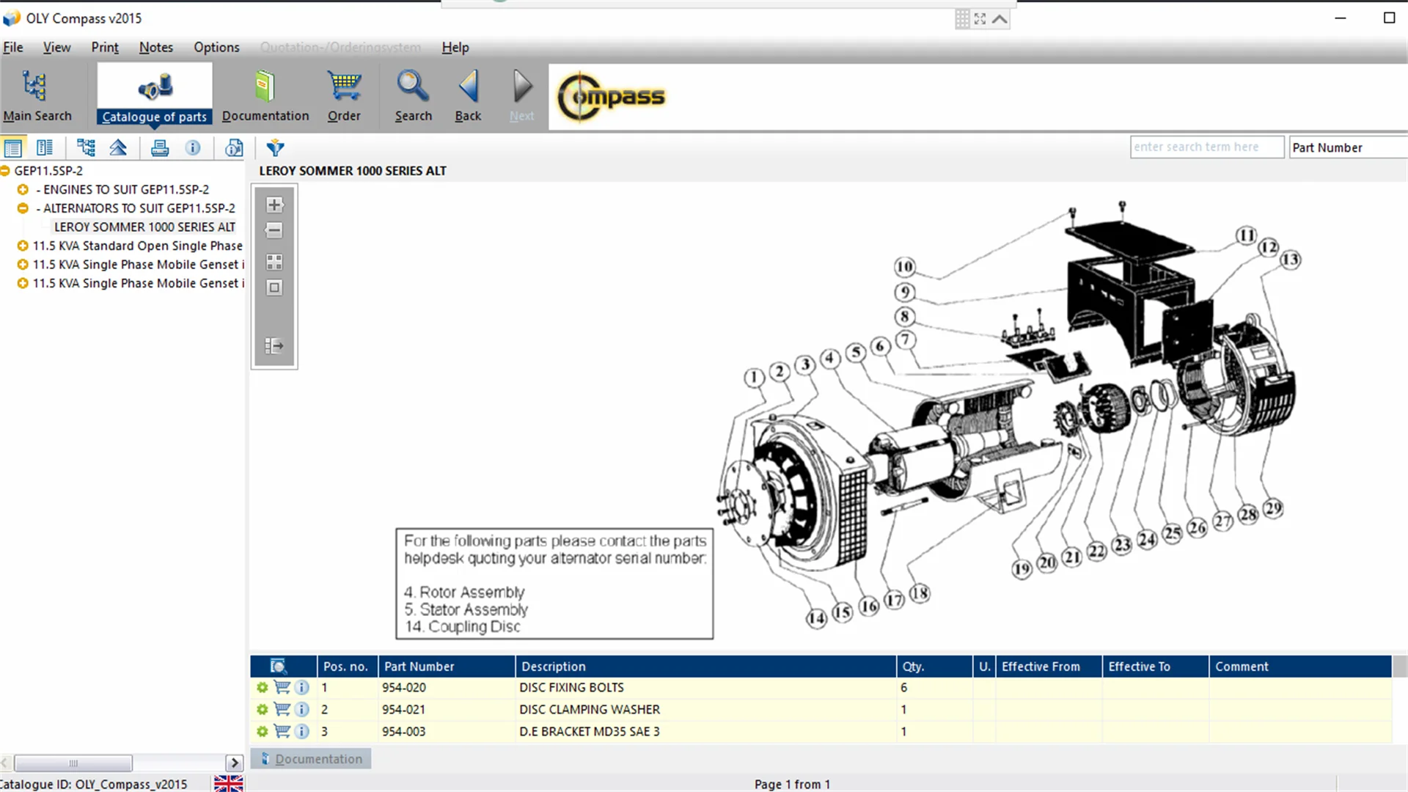Screen dimensions: 1408x792
Task: Open the Main Search view
Action: tap(37, 95)
